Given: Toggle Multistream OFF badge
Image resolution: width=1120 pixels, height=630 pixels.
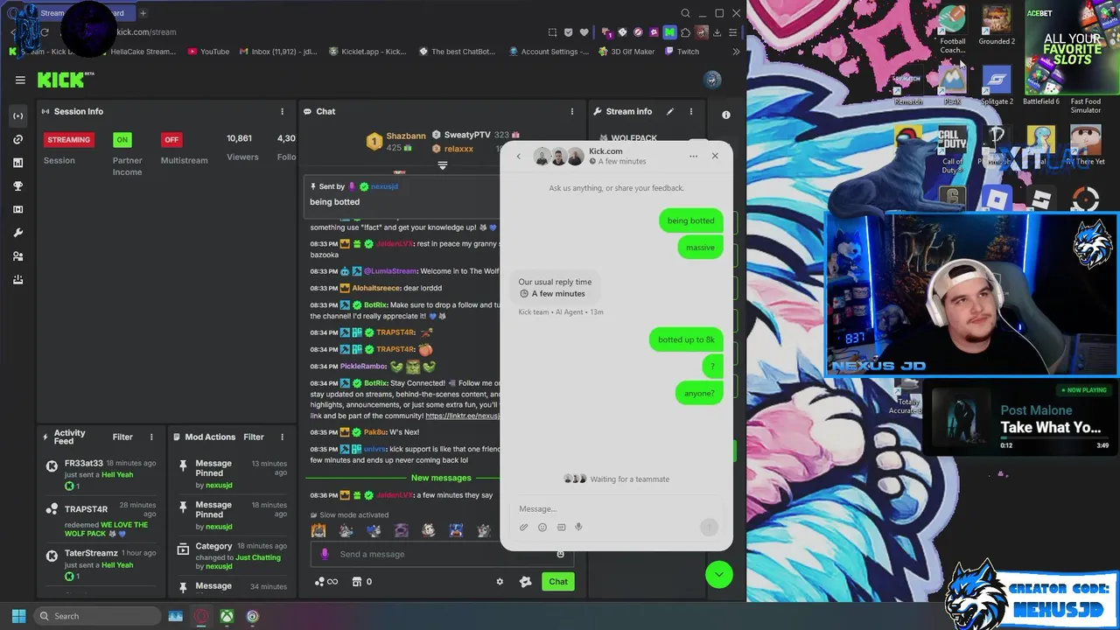Looking at the screenshot, I should coord(171,140).
